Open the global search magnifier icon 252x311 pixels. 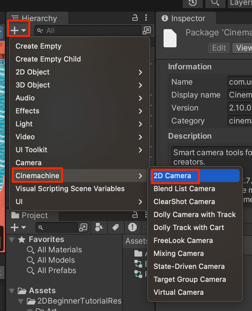pyautogui.click(x=215, y=3)
